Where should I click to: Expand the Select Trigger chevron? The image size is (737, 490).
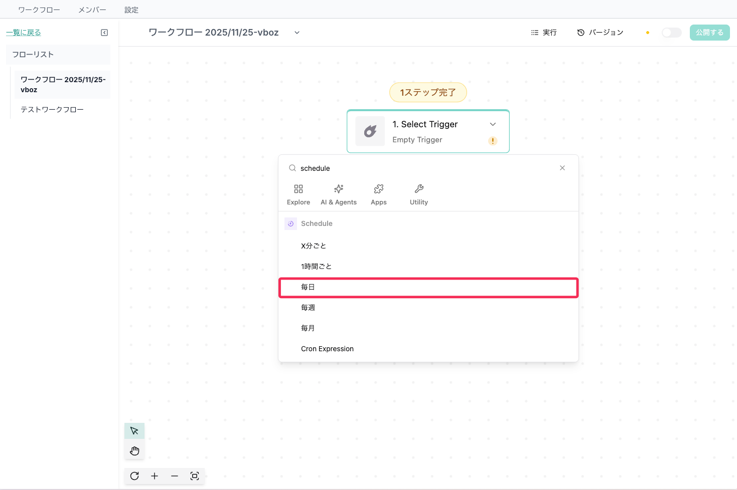(x=493, y=124)
